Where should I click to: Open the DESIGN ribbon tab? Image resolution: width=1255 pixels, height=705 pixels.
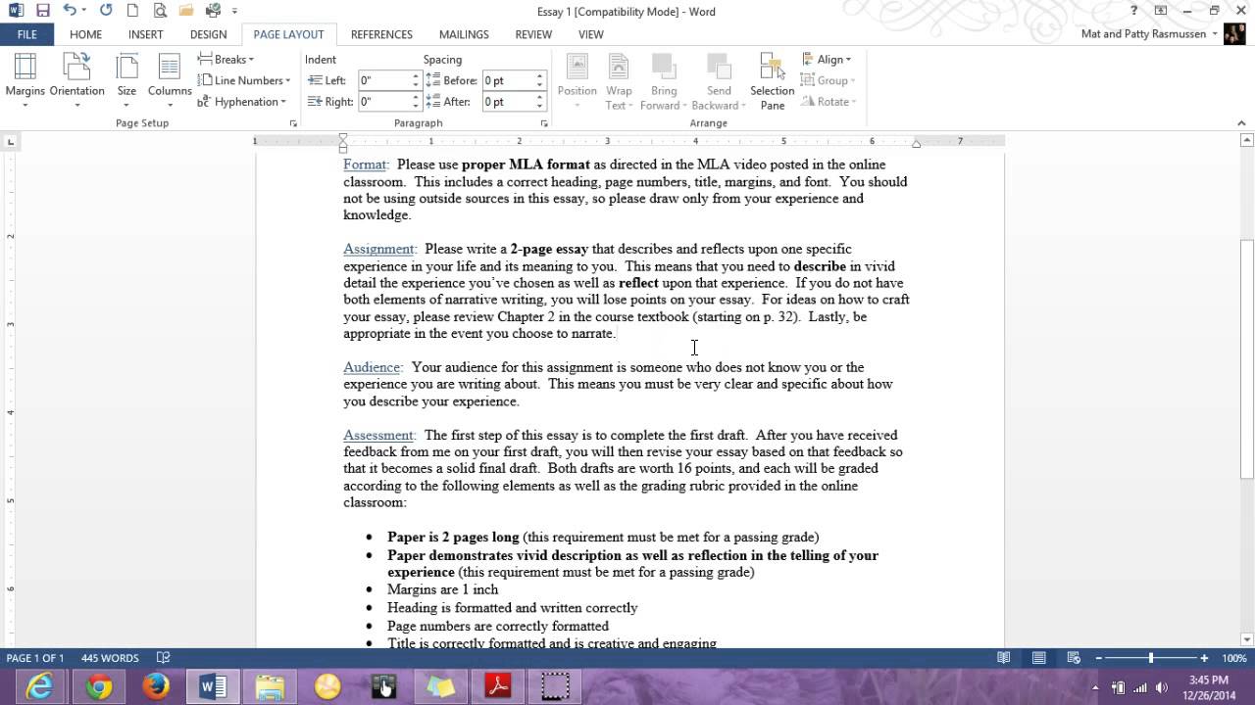tap(208, 34)
